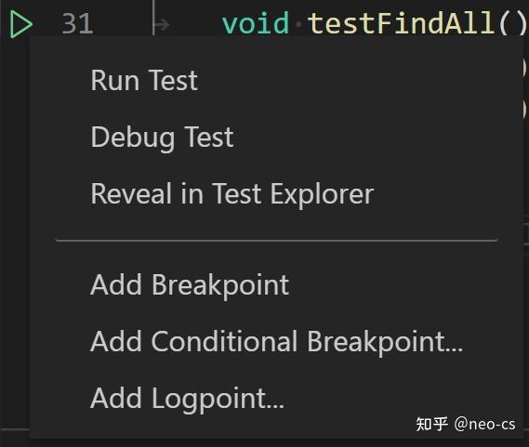529x447 pixels.
Task: Click the whitespace dot after void
Action: [298, 24]
